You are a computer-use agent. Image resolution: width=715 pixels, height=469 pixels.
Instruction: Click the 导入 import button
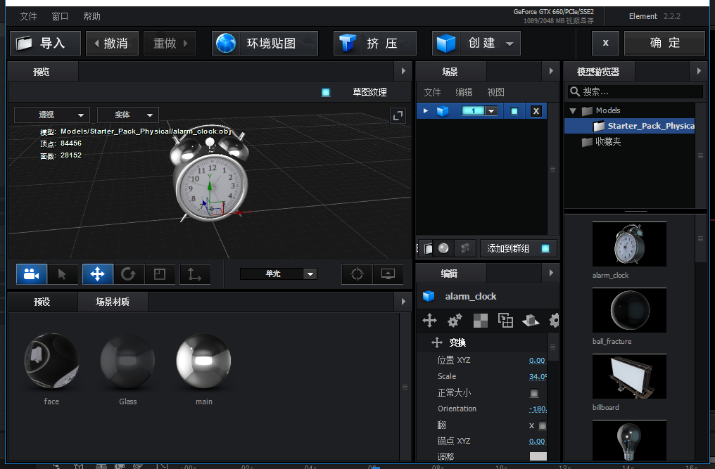click(x=46, y=44)
